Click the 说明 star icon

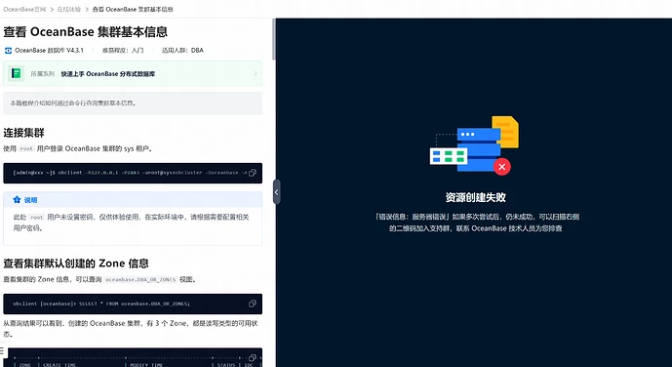coord(17,200)
